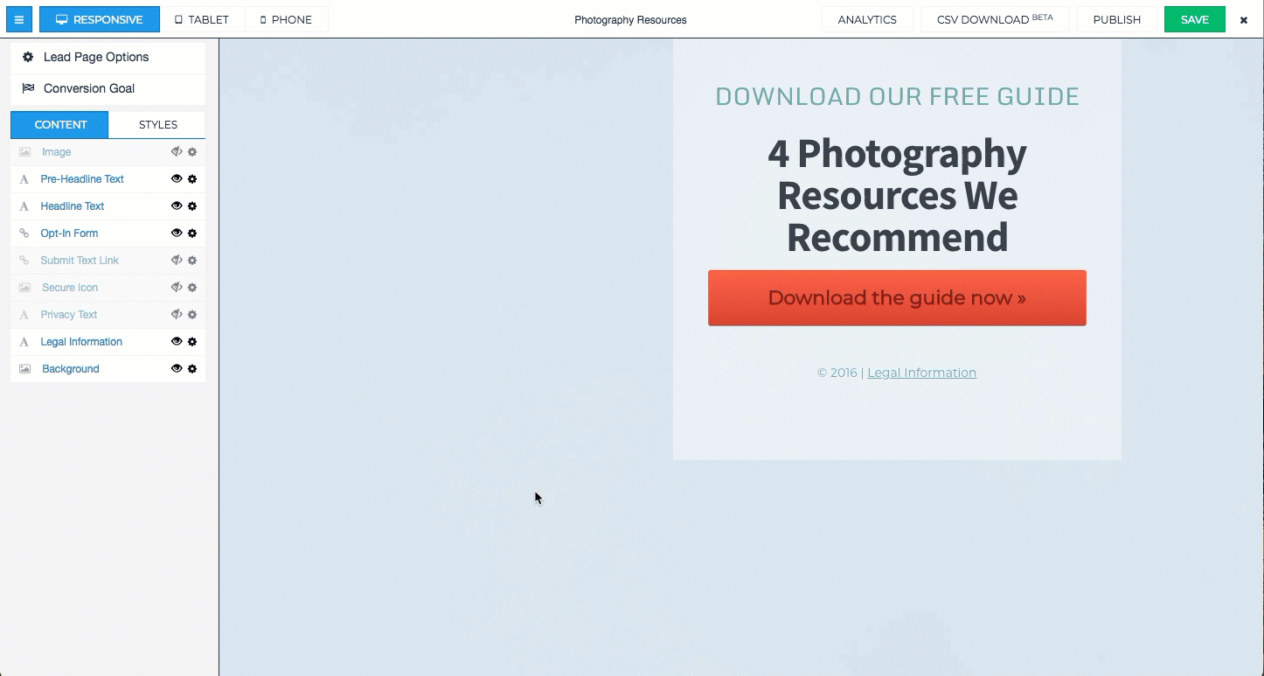
Task: Close the editor with the X icon
Action: click(1243, 18)
